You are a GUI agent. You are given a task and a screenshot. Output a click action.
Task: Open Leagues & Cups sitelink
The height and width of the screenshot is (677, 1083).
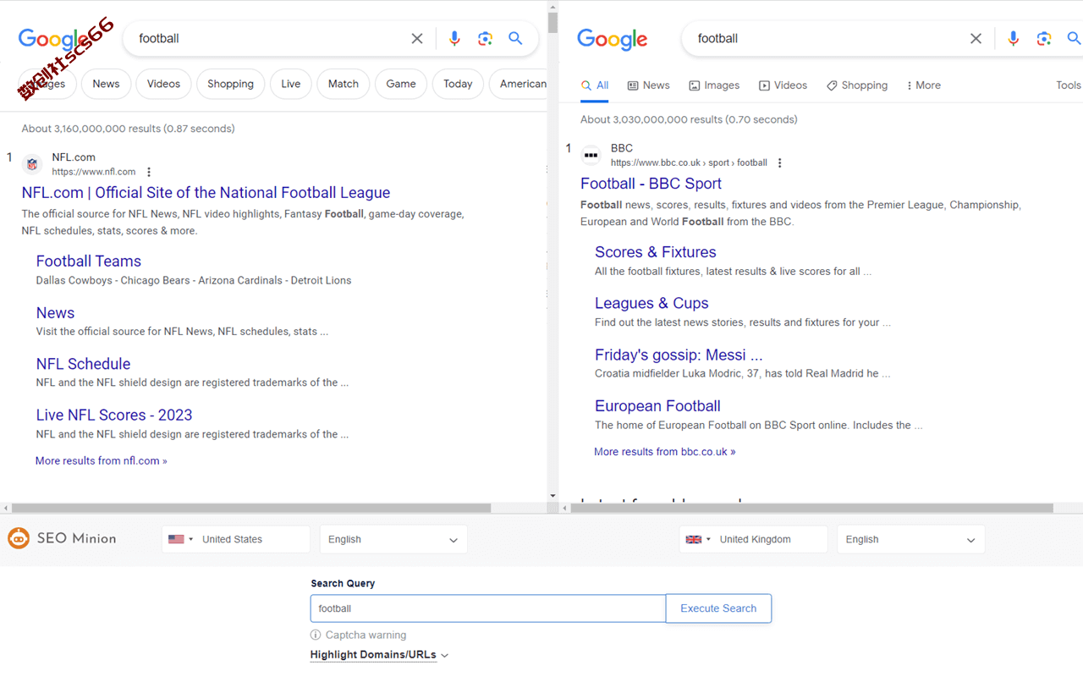(x=651, y=303)
